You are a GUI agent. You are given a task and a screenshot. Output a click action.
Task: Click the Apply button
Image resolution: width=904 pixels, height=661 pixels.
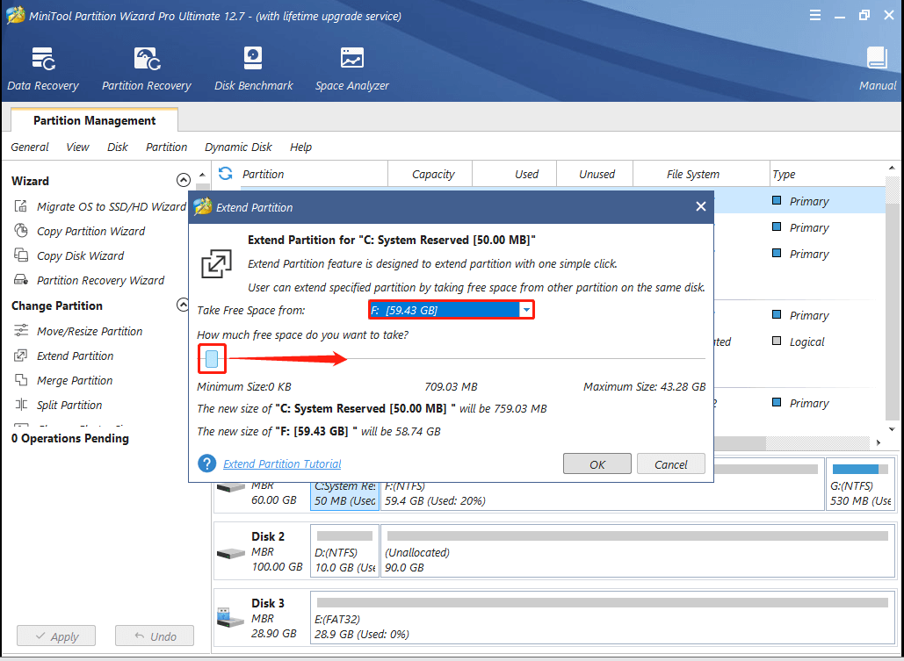pyautogui.click(x=56, y=636)
